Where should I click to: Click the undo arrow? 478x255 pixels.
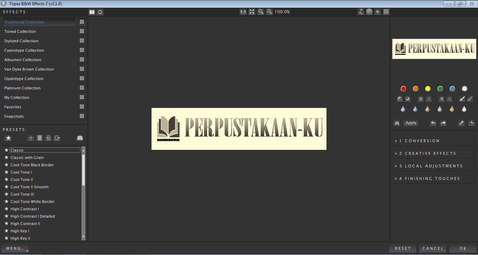click(433, 123)
